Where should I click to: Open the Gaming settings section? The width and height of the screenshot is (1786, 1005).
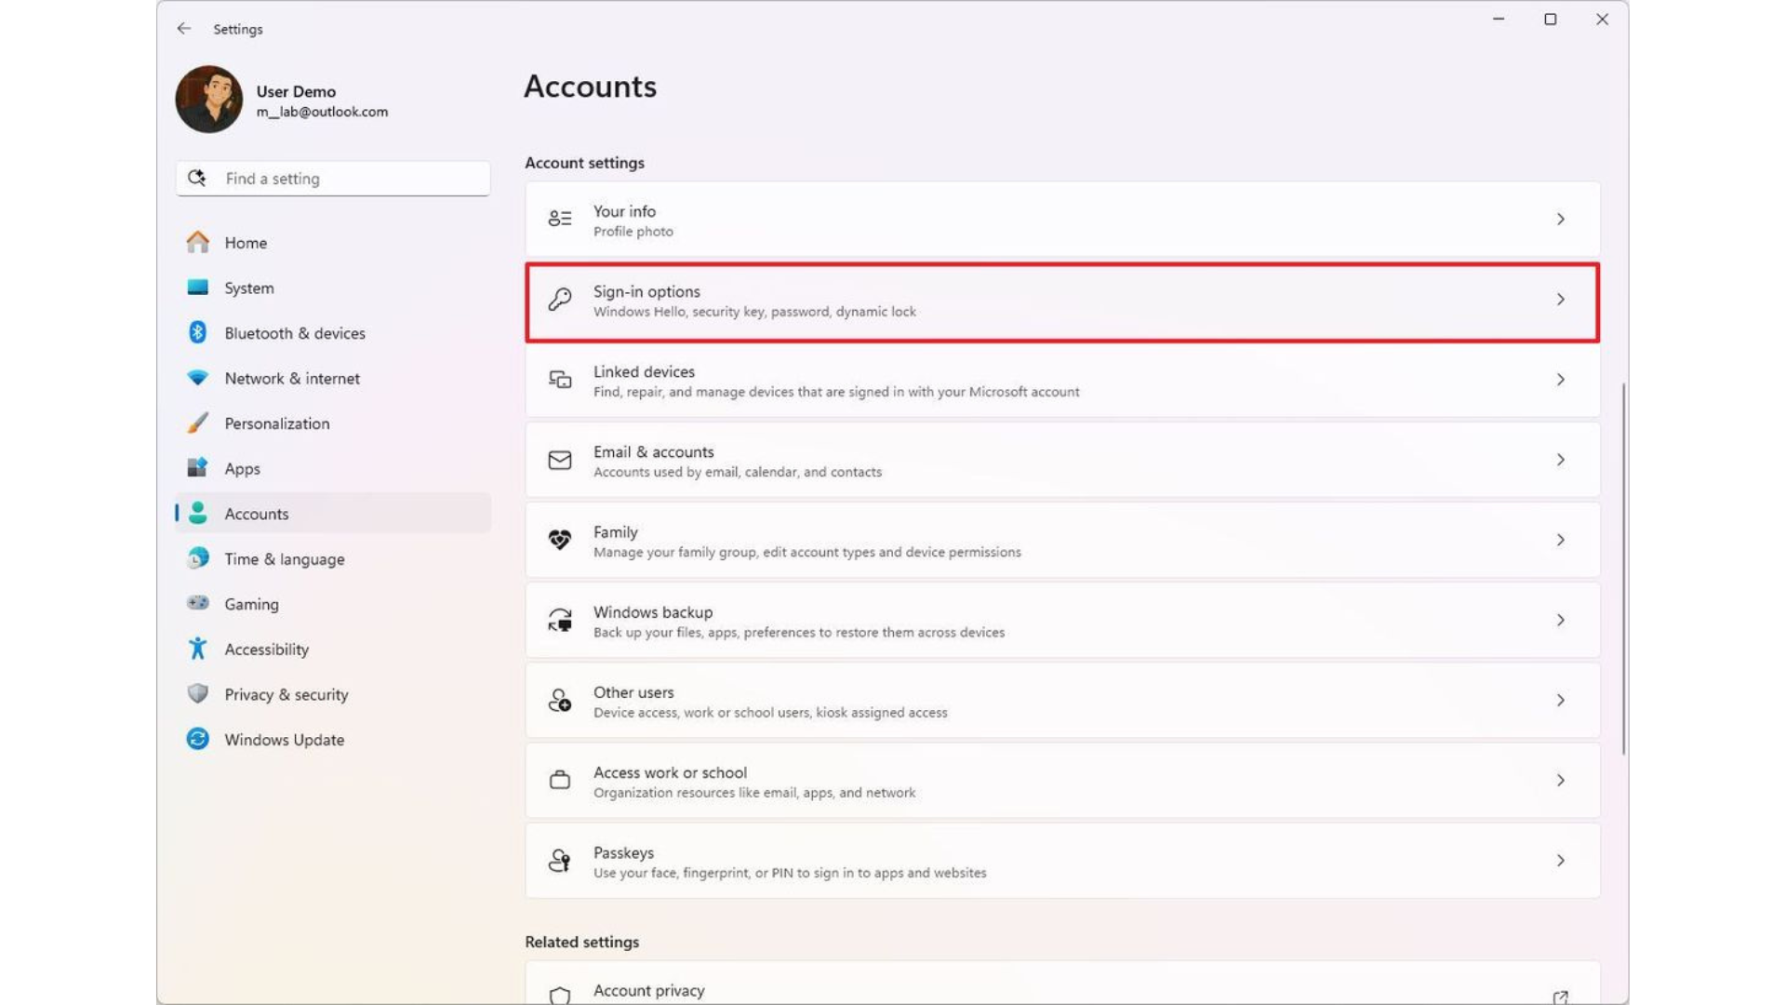point(250,603)
